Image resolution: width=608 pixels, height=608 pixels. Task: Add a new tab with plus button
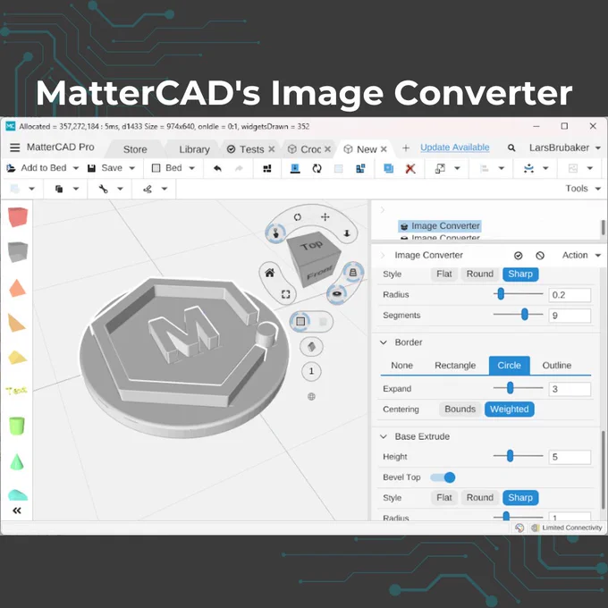[x=406, y=148]
